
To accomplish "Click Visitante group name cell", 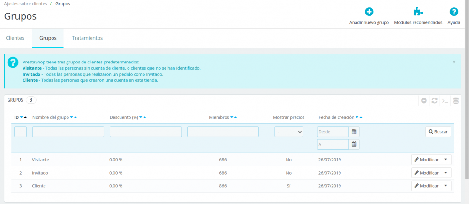I will [40, 160].
